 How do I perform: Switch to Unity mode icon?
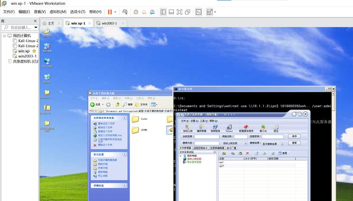tap(187, 12)
